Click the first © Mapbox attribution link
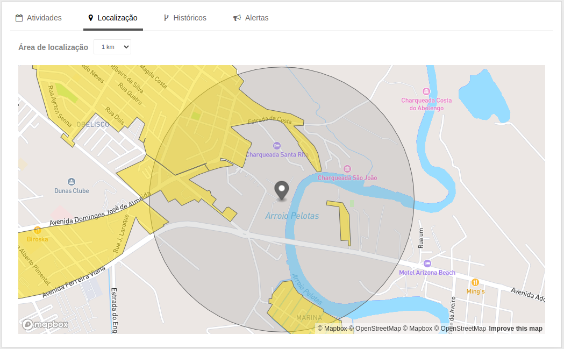Viewport: 564px width, 349px height. tap(332, 329)
